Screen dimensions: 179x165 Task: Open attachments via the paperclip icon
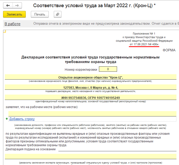click(58, 14)
